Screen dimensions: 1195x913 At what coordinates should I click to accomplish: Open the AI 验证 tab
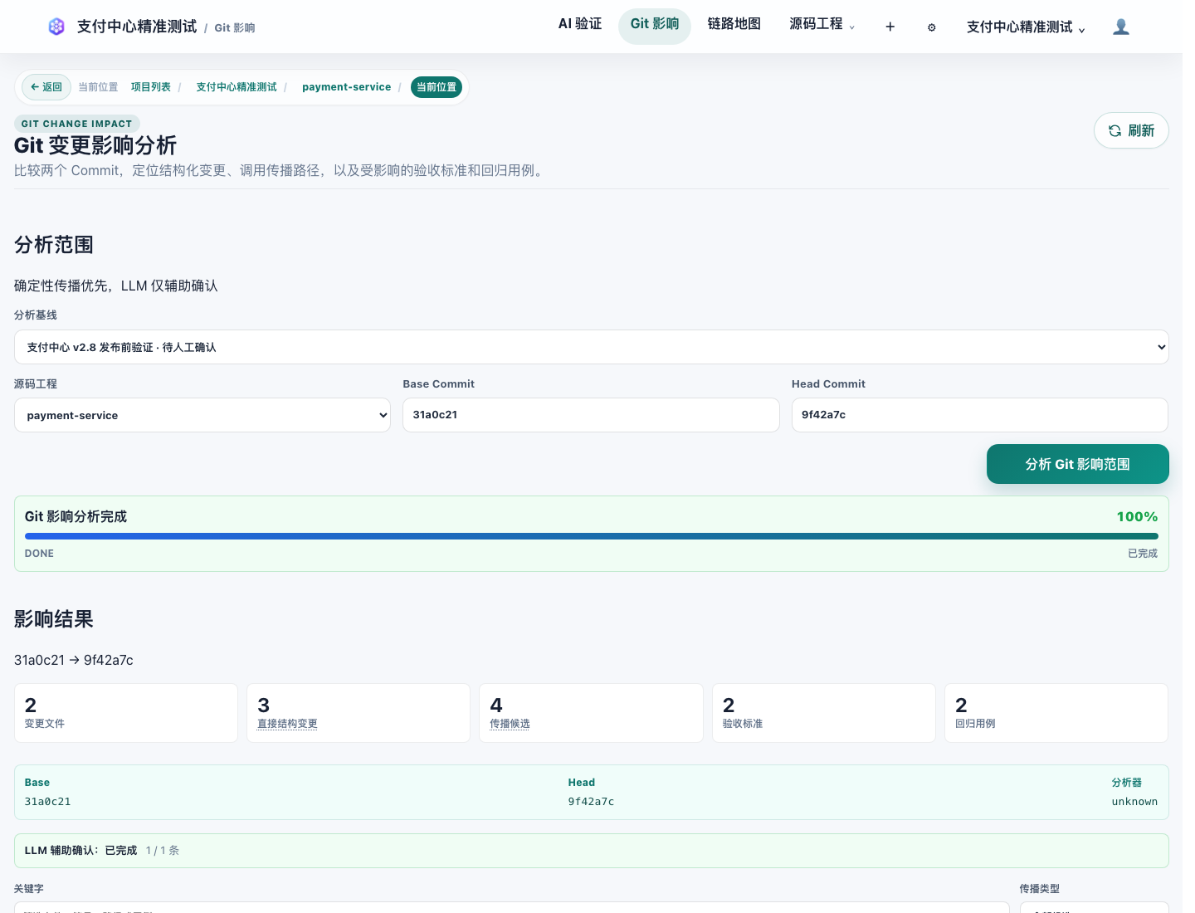pos(580,24)
